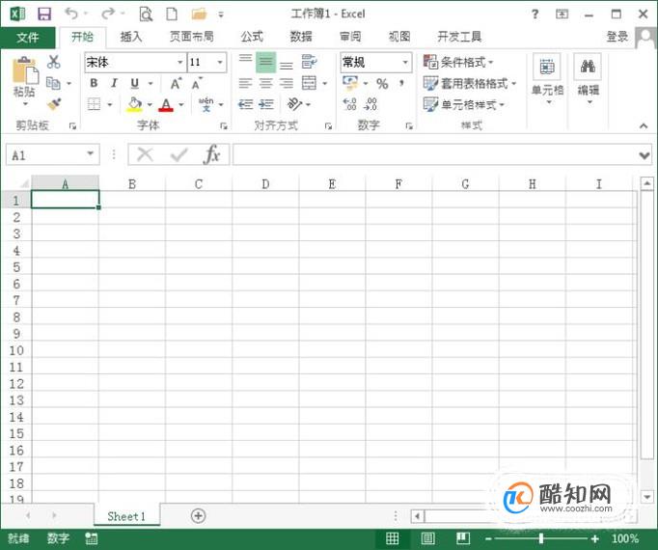658x550 pixels.
Task: Open the font name dropdown
Action: [x=179, y=62]
